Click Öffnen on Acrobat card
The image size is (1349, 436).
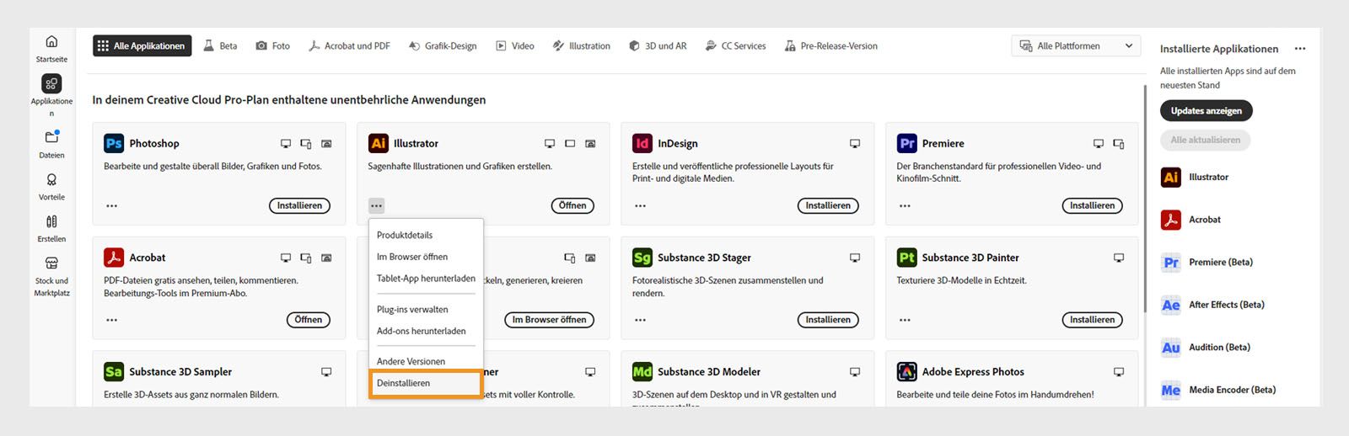(309, 320)
